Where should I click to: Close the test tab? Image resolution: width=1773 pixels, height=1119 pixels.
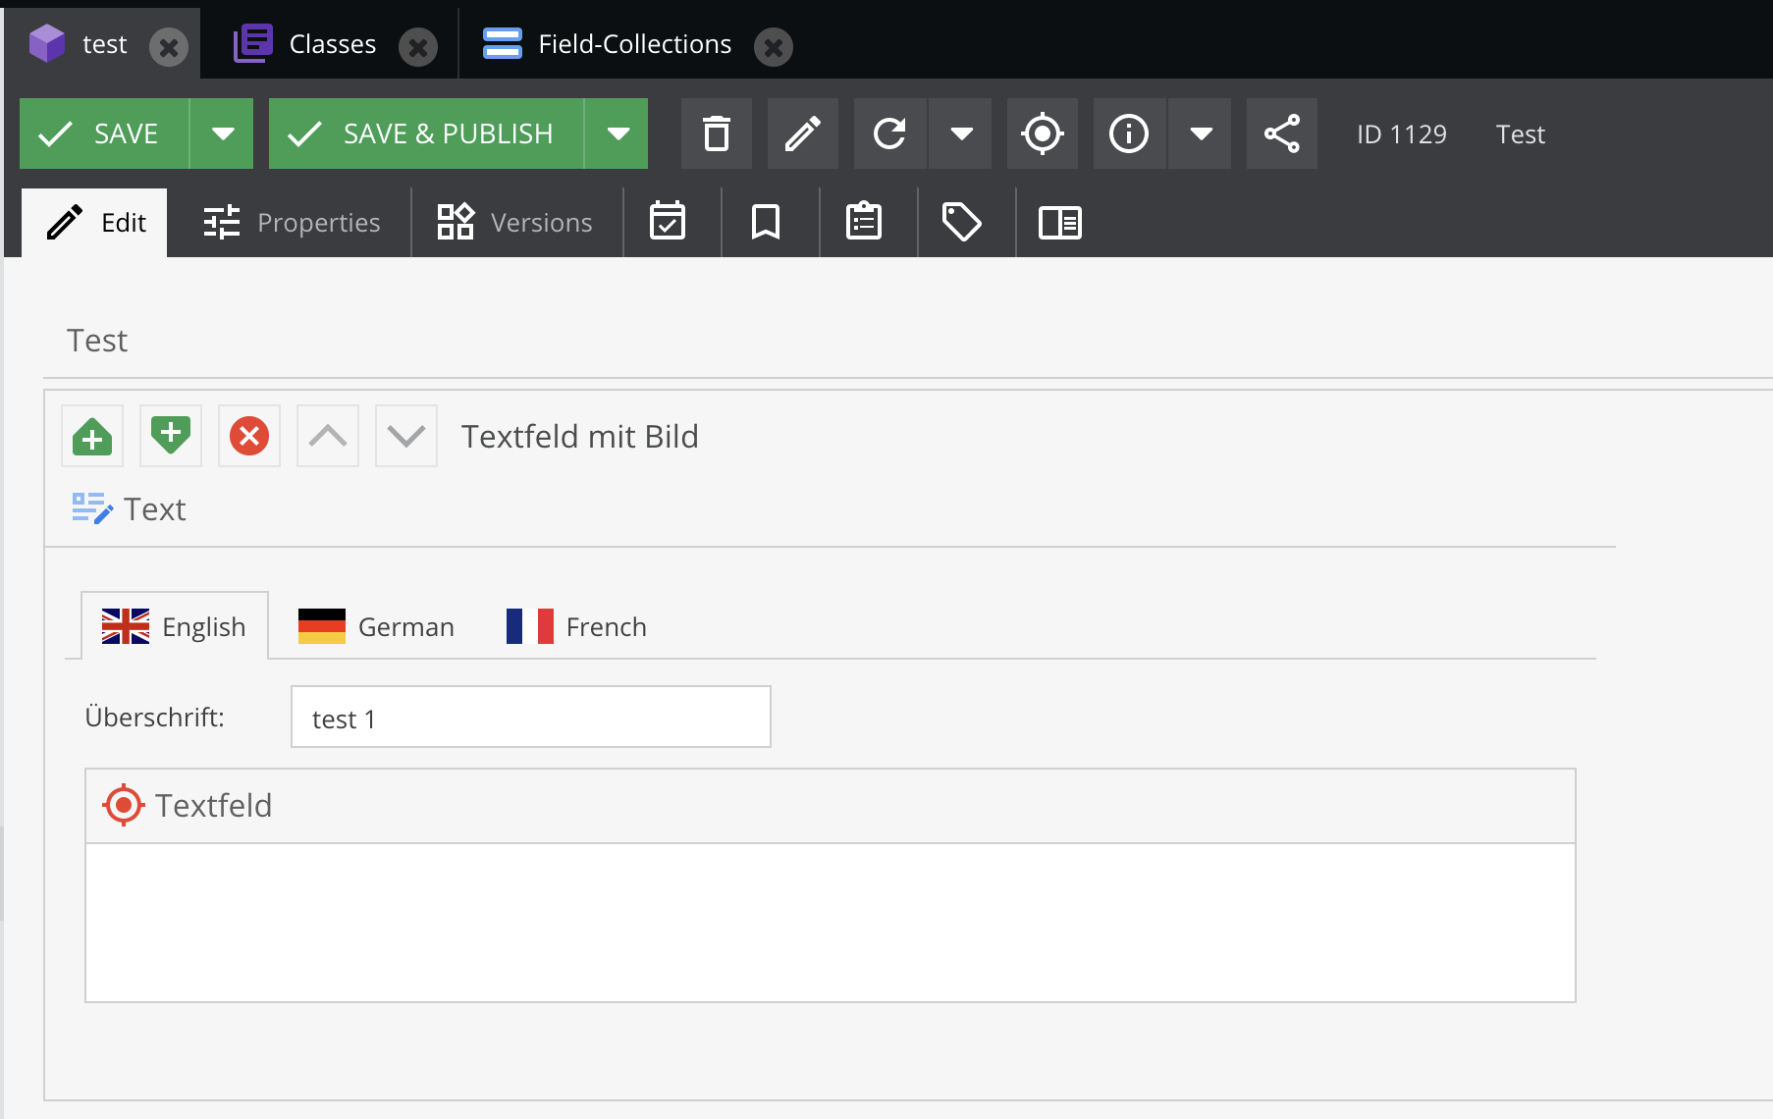(169, 46)
